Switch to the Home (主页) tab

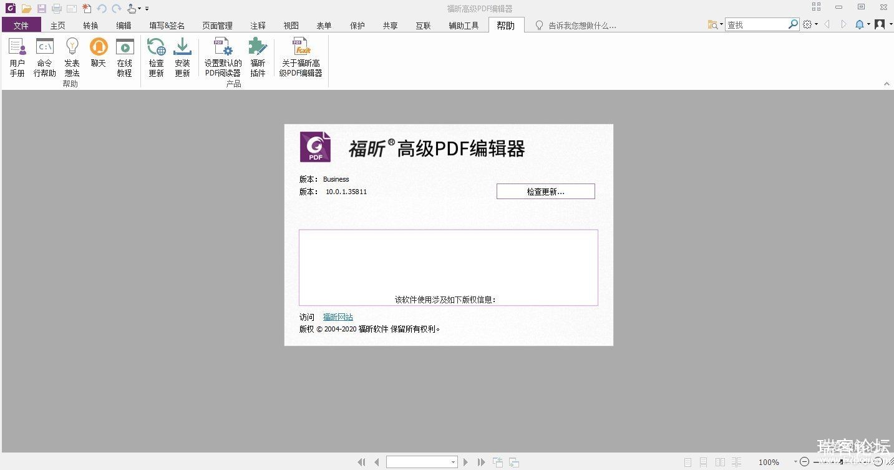pyautogui.click(x=58, y=26)
